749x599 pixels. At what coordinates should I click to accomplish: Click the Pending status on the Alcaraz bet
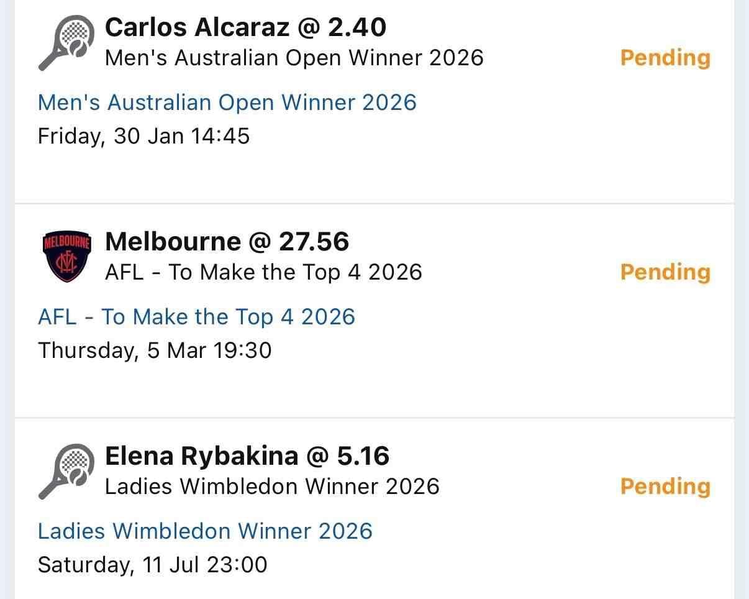click(665, 58)
